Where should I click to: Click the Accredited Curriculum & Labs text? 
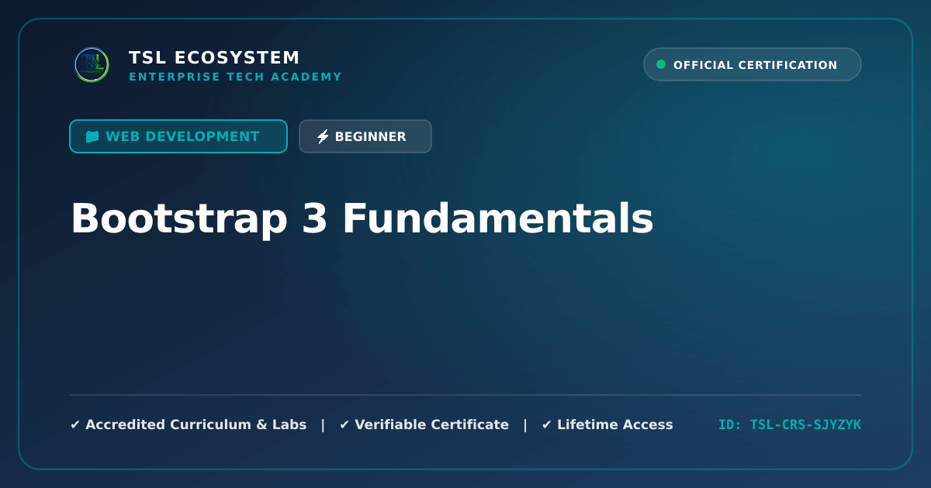196,424
